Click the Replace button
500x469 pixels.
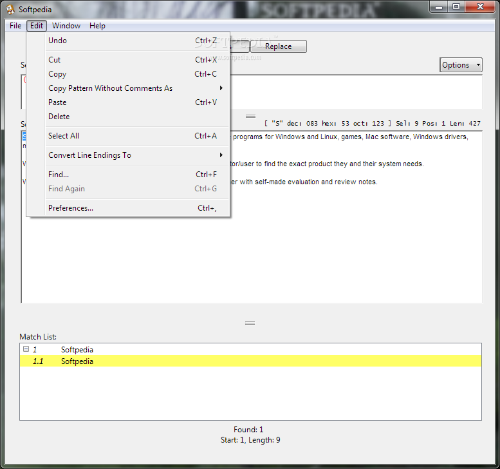coord(279,46)
